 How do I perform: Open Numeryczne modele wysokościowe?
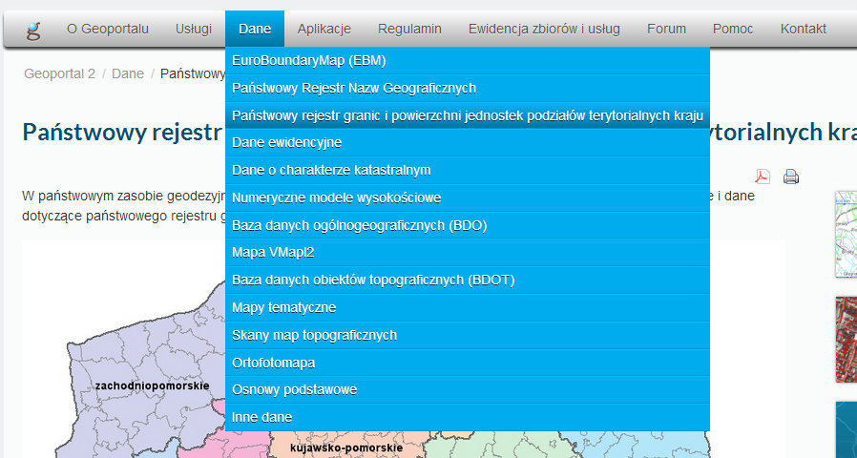468,198
